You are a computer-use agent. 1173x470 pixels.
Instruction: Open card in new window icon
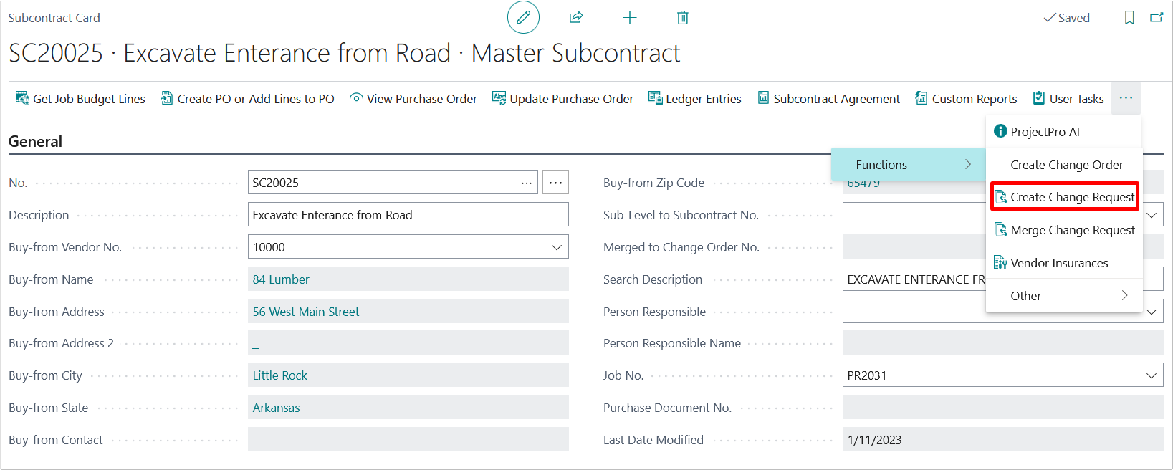[1157, 18]
